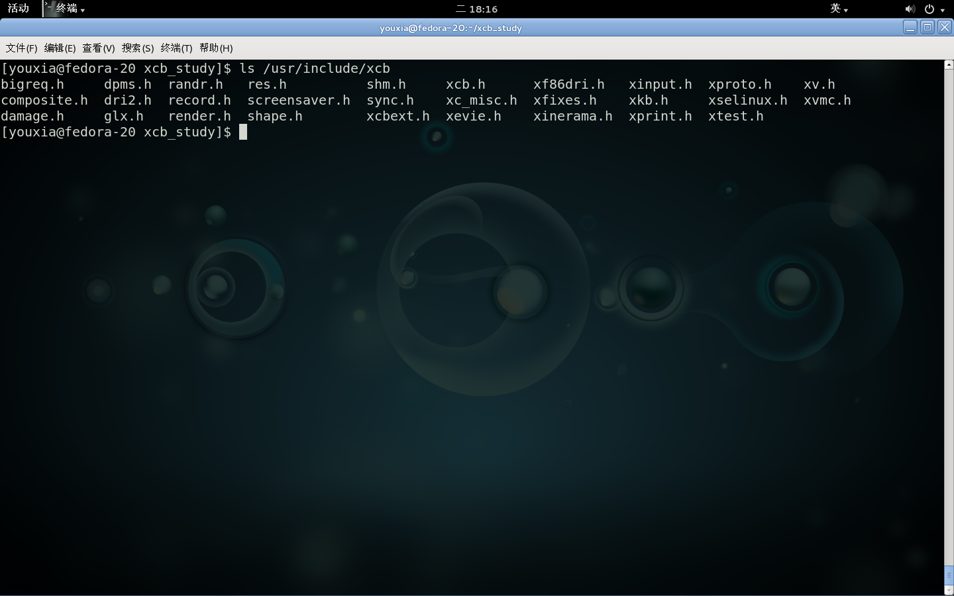954x596 pixels.
Task: Open the 帮助(H) menu
Action: tap(215, 48)
